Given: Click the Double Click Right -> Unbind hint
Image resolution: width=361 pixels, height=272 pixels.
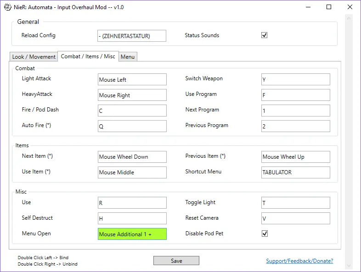Looking at the screenshot, I should click(47, 264).
